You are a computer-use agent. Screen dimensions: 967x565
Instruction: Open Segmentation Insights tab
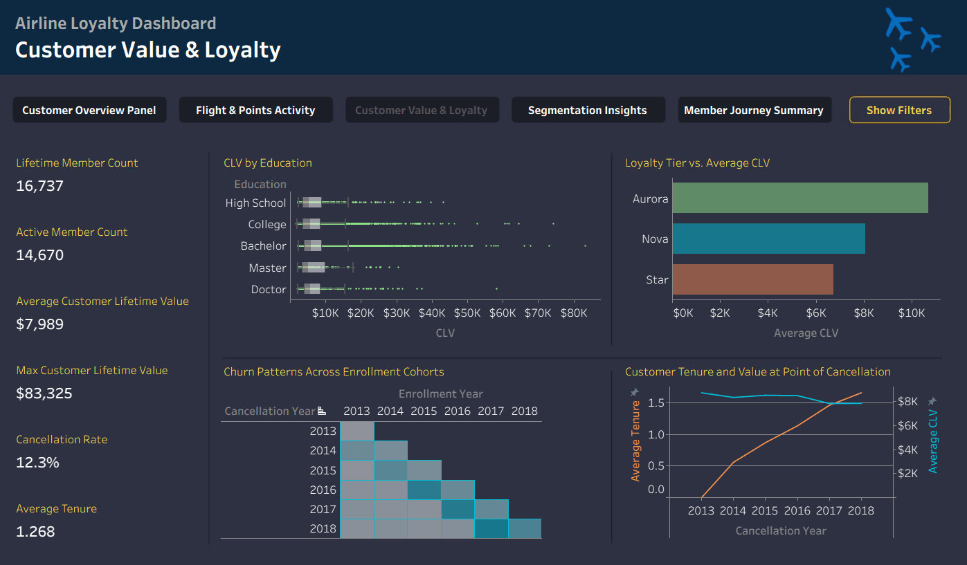point(588,110)
